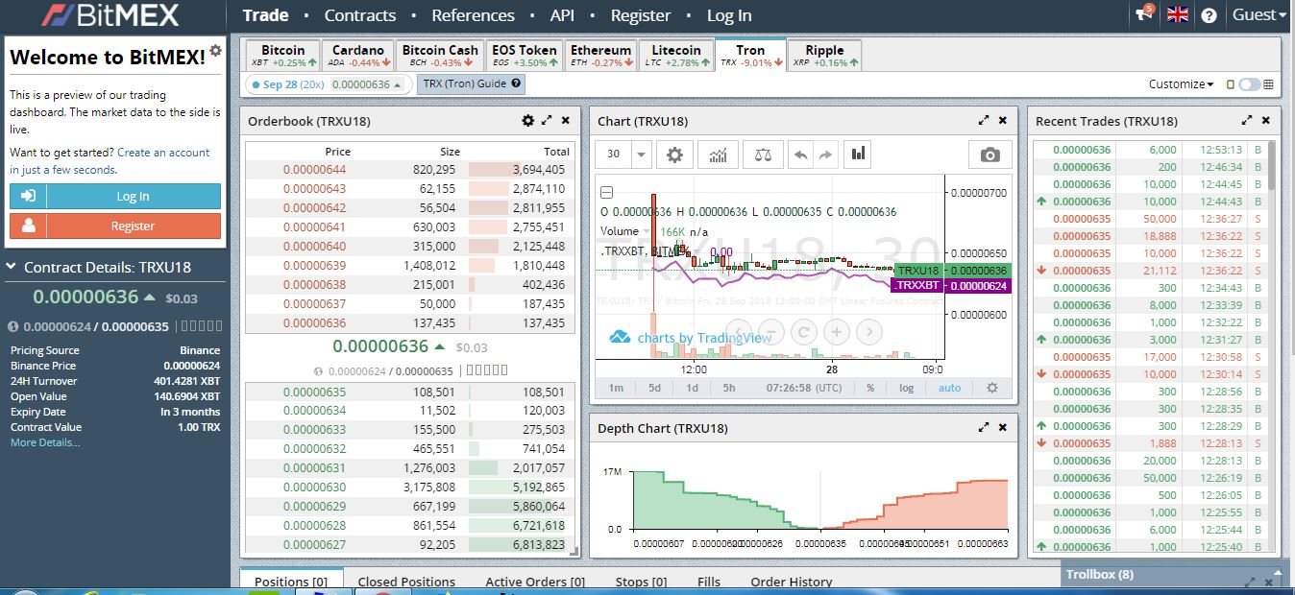Open Welcome panel gear settings
1295x595 pixels.
tap(215, 50)
